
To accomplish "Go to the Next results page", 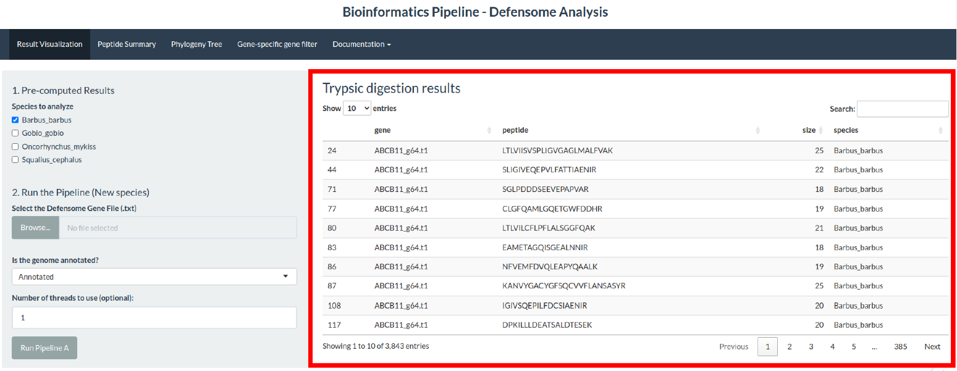I will coord(932,347).
